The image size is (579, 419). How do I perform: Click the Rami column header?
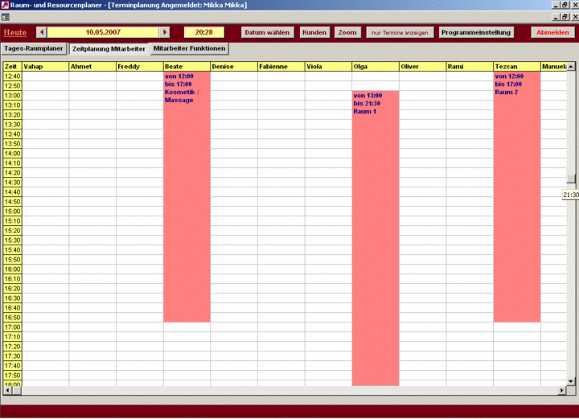click(470, 67)
